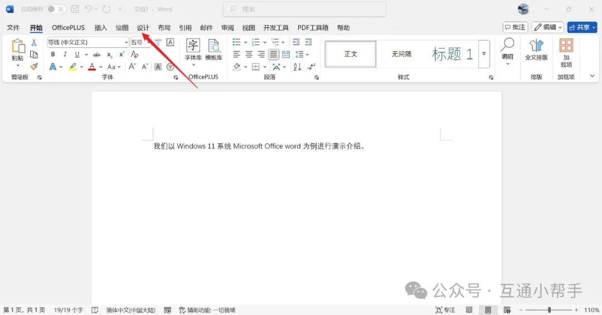The width and height of the screenshot is (602, 315).
Task: Open the 文件 File menu
Action: [x=13, y=28]
